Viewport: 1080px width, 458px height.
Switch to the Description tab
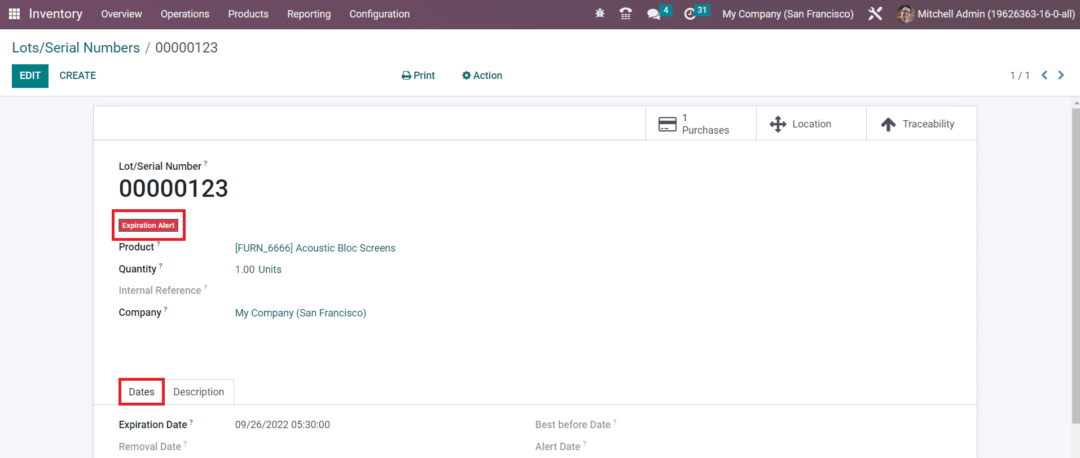point(199,392)
